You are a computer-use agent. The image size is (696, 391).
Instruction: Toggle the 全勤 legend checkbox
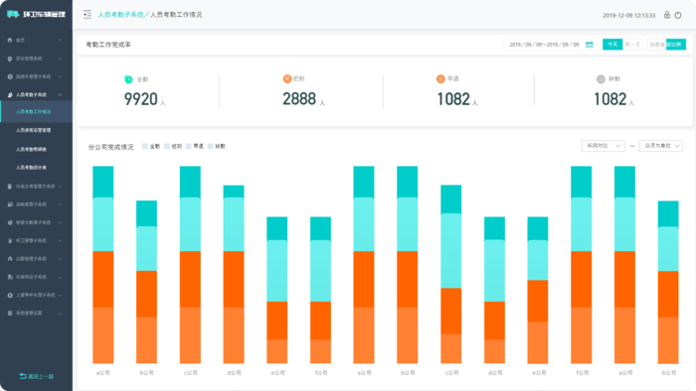145,146
